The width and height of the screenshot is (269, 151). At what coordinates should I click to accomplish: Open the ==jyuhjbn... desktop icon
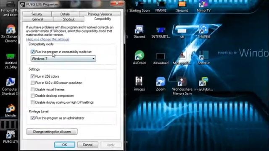coord(203,84)
